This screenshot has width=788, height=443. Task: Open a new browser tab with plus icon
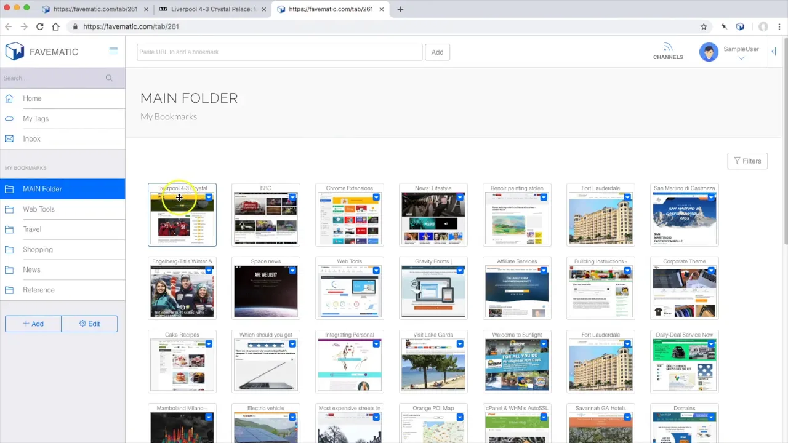point(400,9)
